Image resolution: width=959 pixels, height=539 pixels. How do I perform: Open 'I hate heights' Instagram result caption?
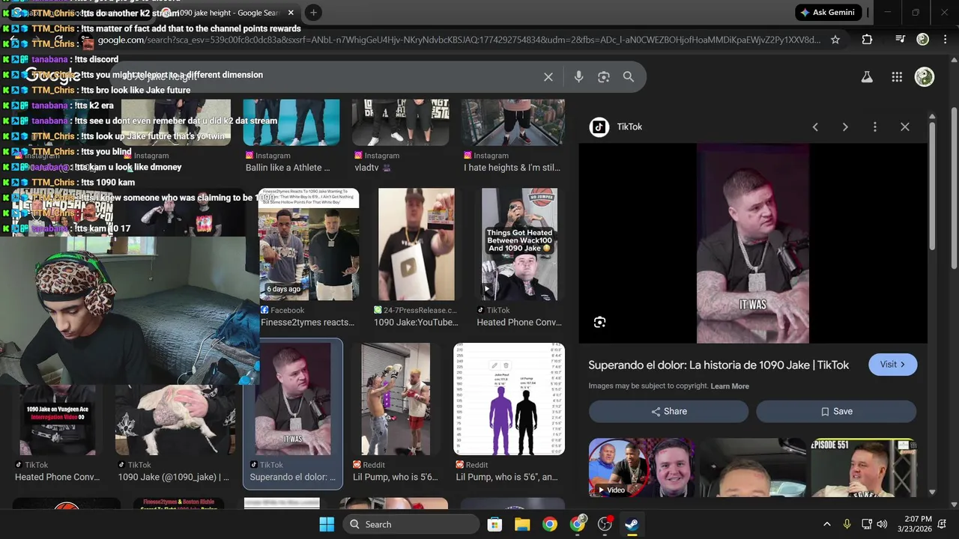pos(512,168)
